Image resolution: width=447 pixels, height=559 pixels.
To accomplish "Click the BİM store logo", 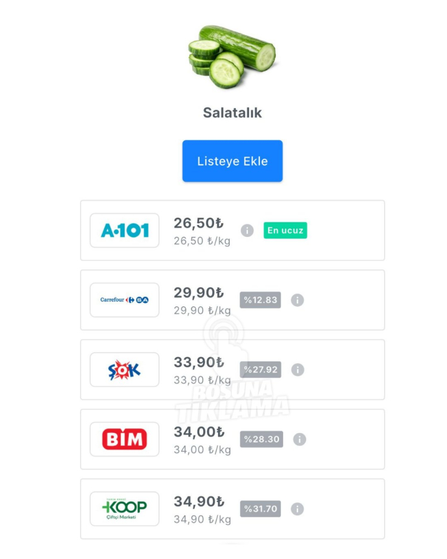I will coord(125,440).
